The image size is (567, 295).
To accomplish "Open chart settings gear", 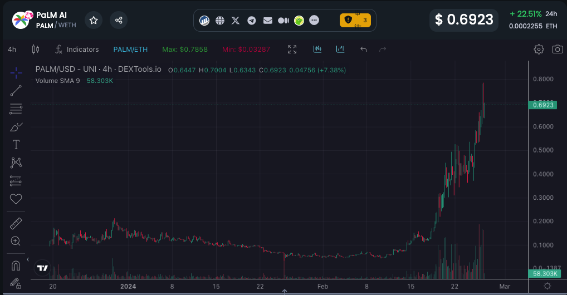I will click(539, 50).
